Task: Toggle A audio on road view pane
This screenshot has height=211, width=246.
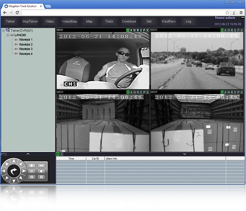Action: (x=225, y=30)
